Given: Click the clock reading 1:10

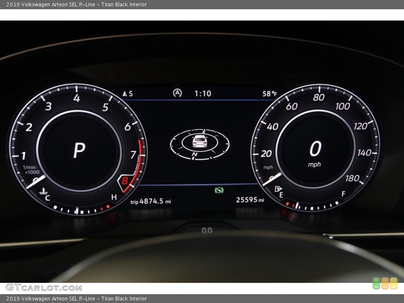Looking at the screenshot, I should click(203, 93).
